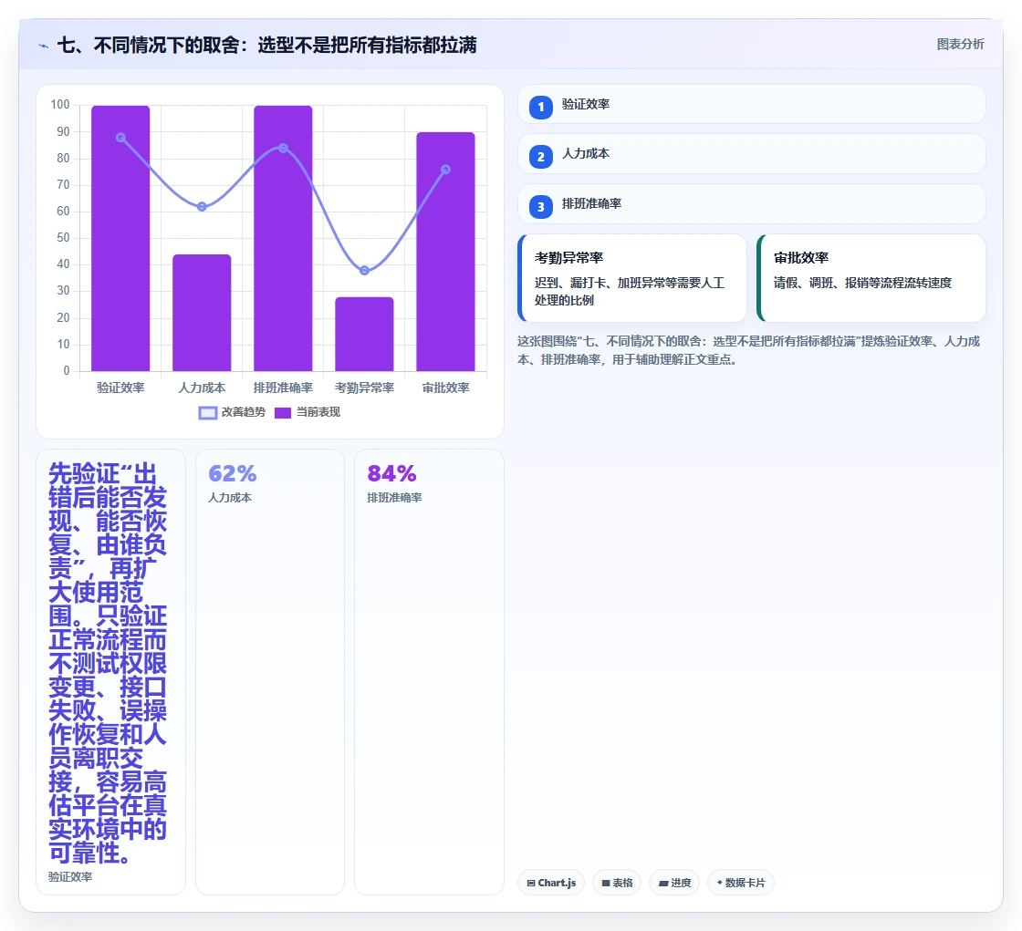The width and height of the screenshot is (1022, 931).
Task: Click trend line point above 人力成本
Action: (202, 206)
